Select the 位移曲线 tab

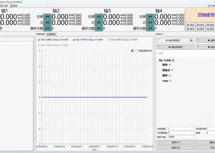tap(40, 34)
